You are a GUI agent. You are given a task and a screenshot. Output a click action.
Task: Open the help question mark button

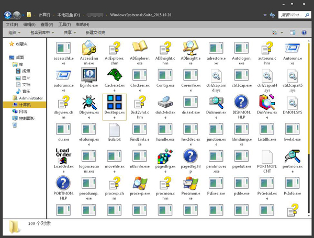304,32
